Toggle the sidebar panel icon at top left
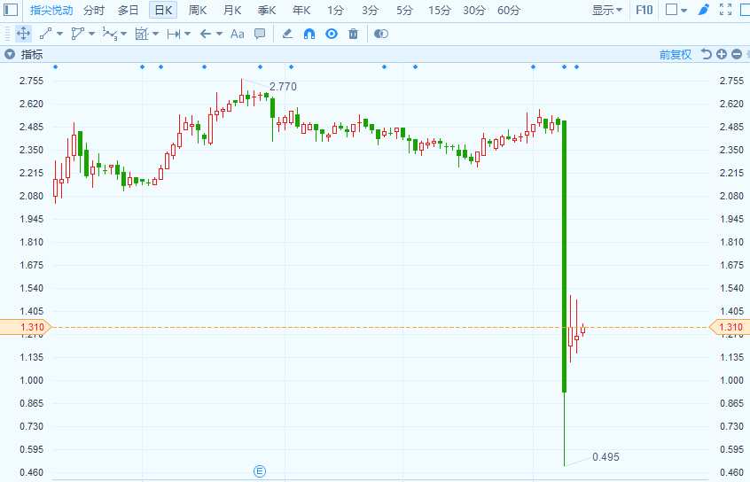The width and height of the screenshot is (750, 482). [11, 10]
